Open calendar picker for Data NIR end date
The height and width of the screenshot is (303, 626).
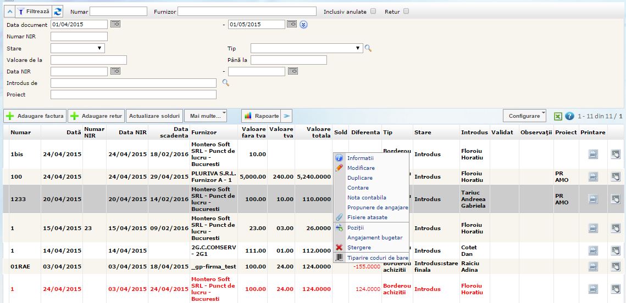293,71
